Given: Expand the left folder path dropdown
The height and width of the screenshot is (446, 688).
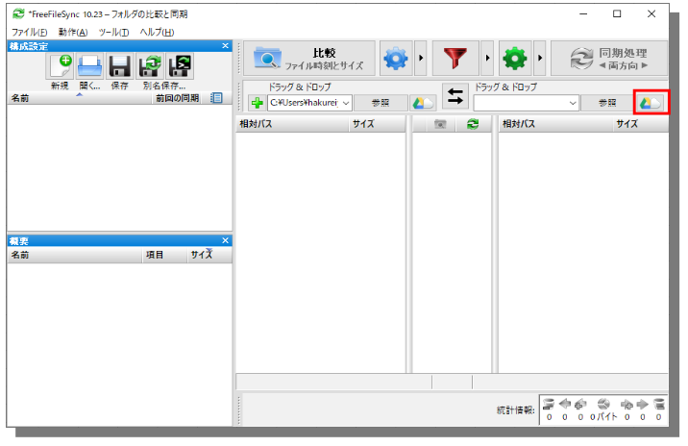Looking at the screenshot, I should [345, 103].
